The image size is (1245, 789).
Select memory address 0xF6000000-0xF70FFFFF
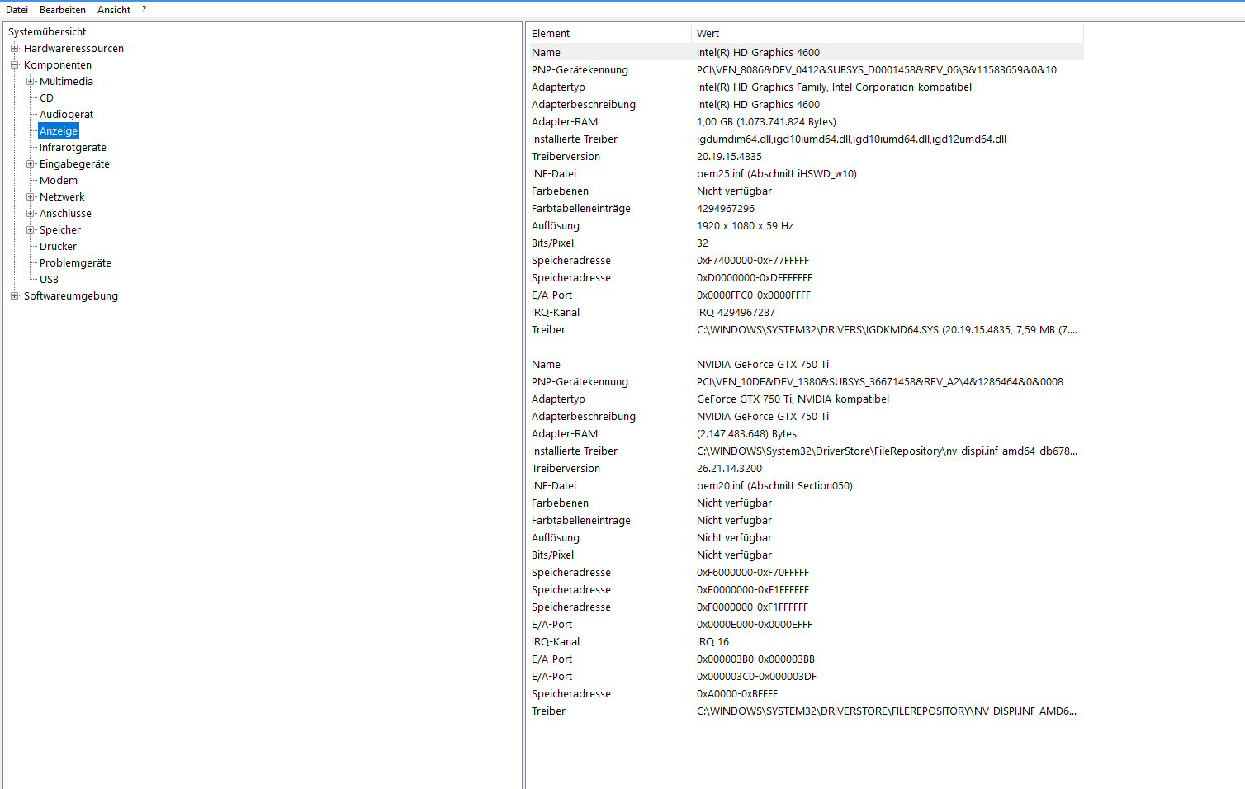[753, 573]
